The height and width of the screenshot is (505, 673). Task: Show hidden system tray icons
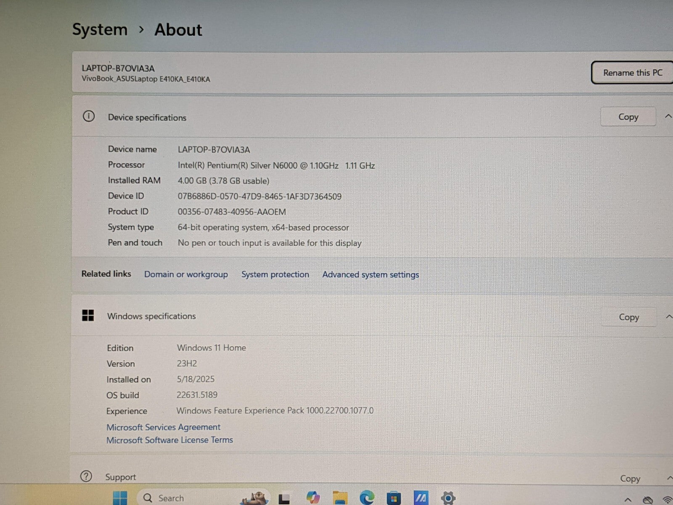[x=628, y=500]
